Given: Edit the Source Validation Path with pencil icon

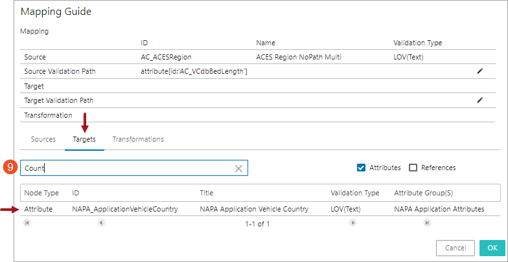Looking at the screenshot, I should (x=479, y=71).
